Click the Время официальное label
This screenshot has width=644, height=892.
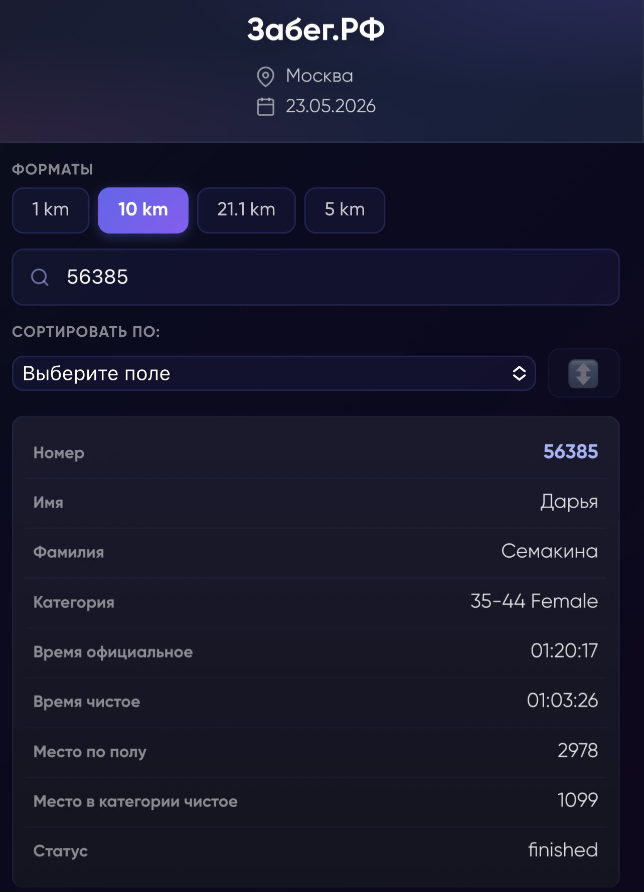tap(113, 652)
